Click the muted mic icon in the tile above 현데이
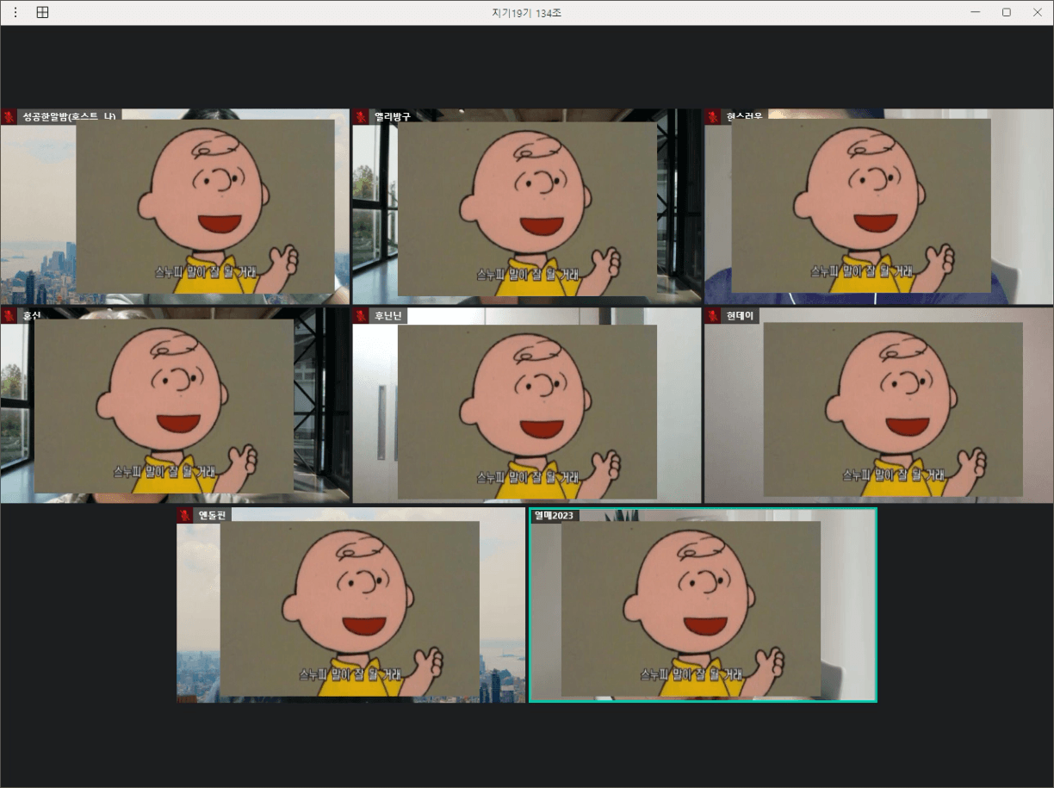The width and height of the screenshot is (1054, 788). pos(713,116)
